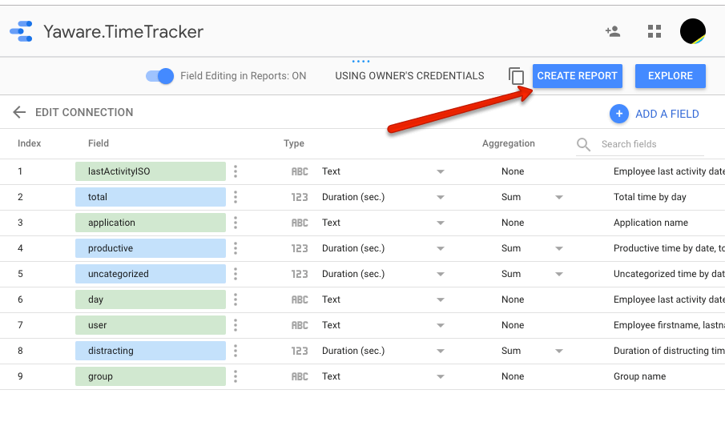Open the more menu for distracting field
This screenshot has width=725, height=426.
pos(236,352)
